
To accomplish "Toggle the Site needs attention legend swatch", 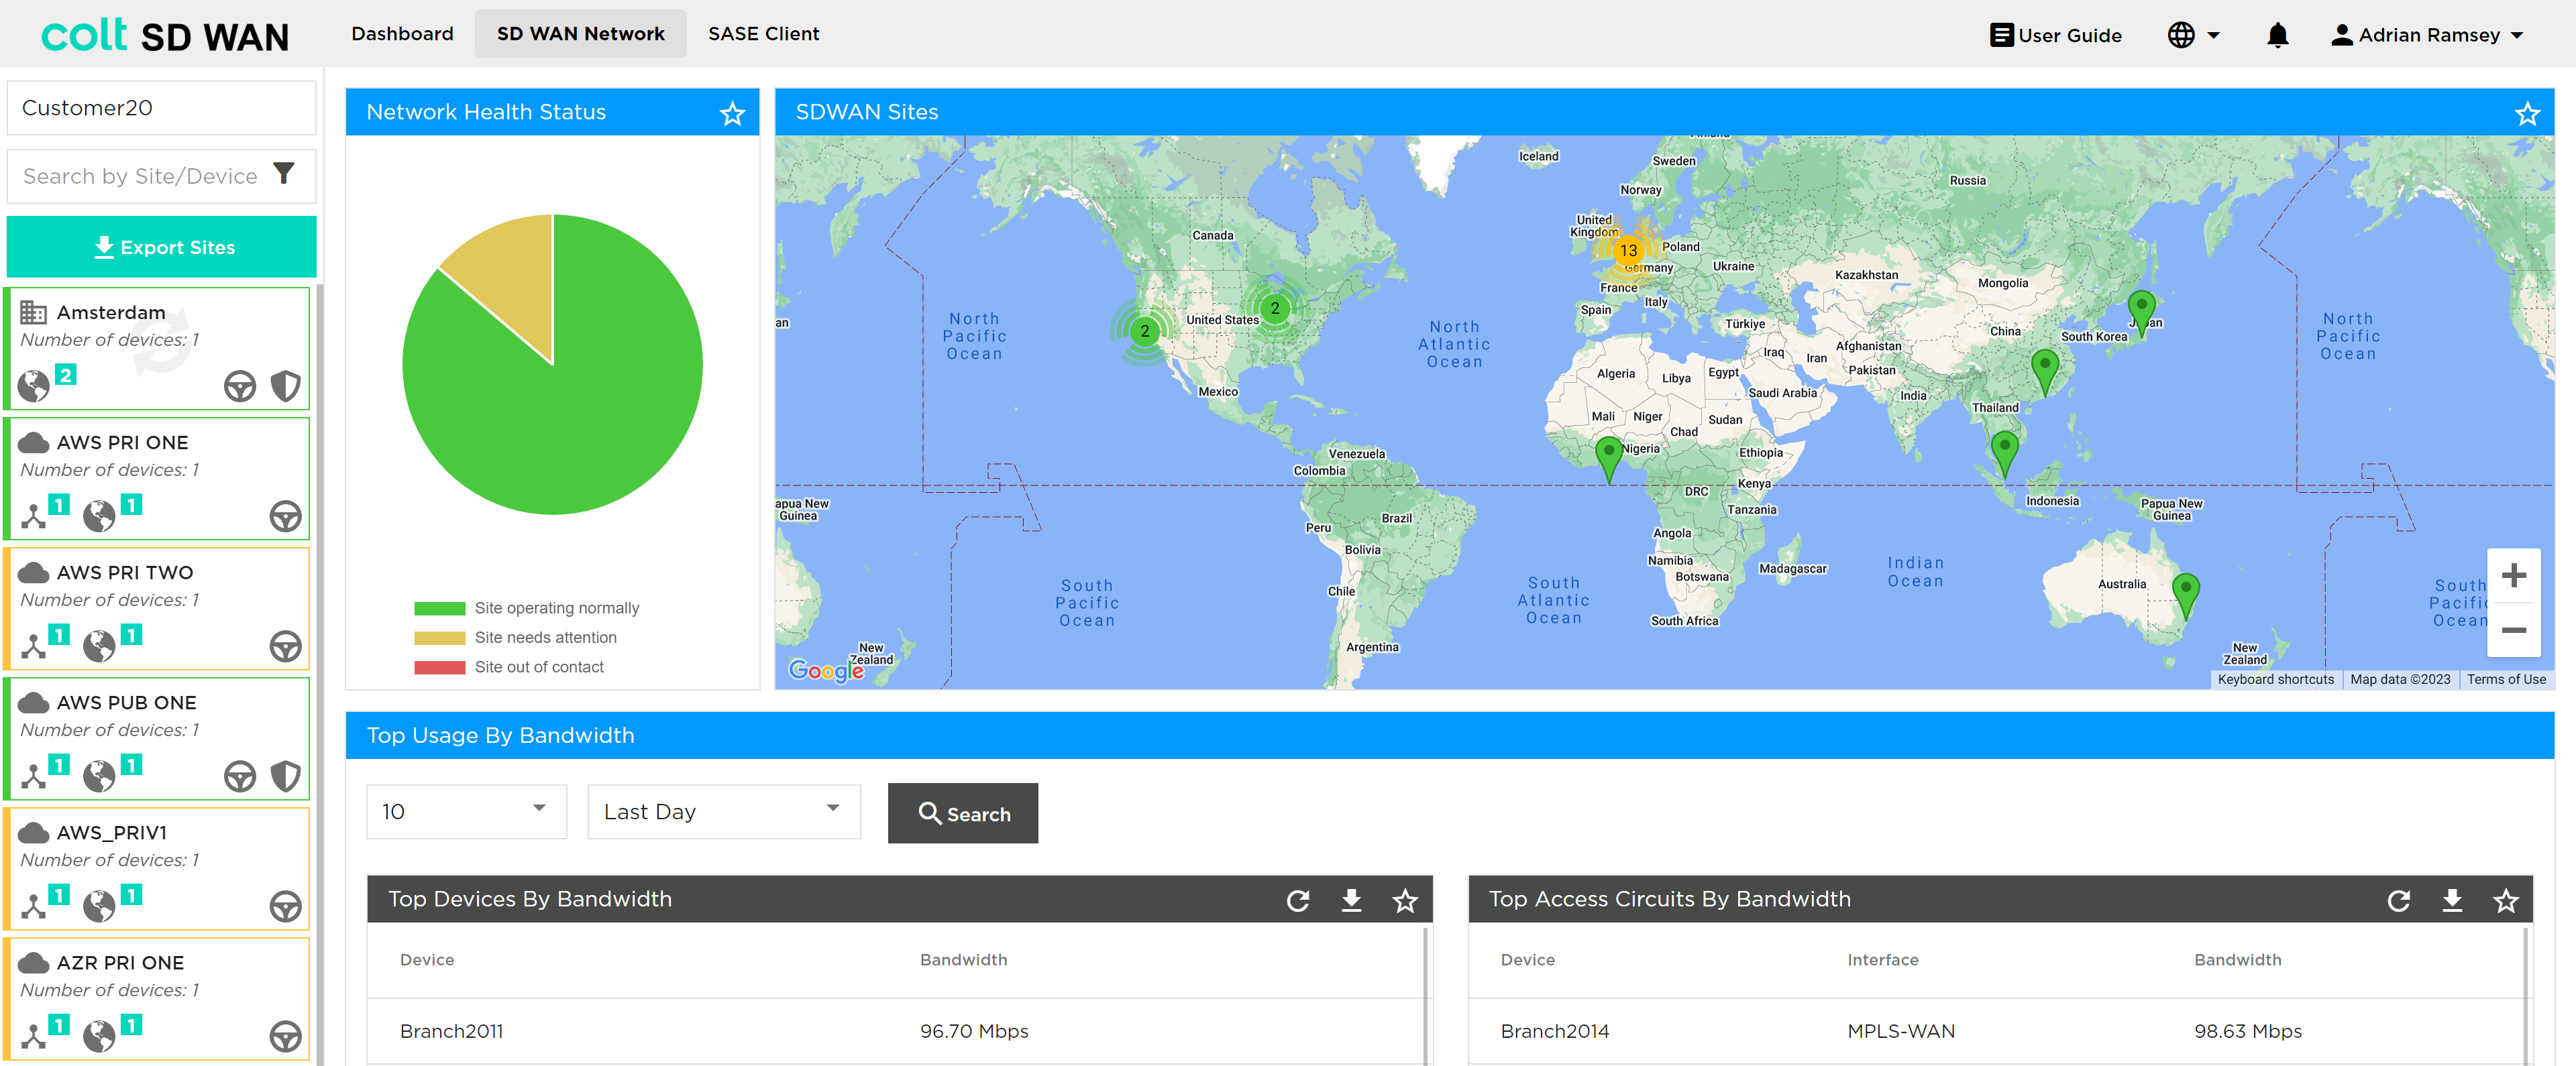I will tap(439, 638).
